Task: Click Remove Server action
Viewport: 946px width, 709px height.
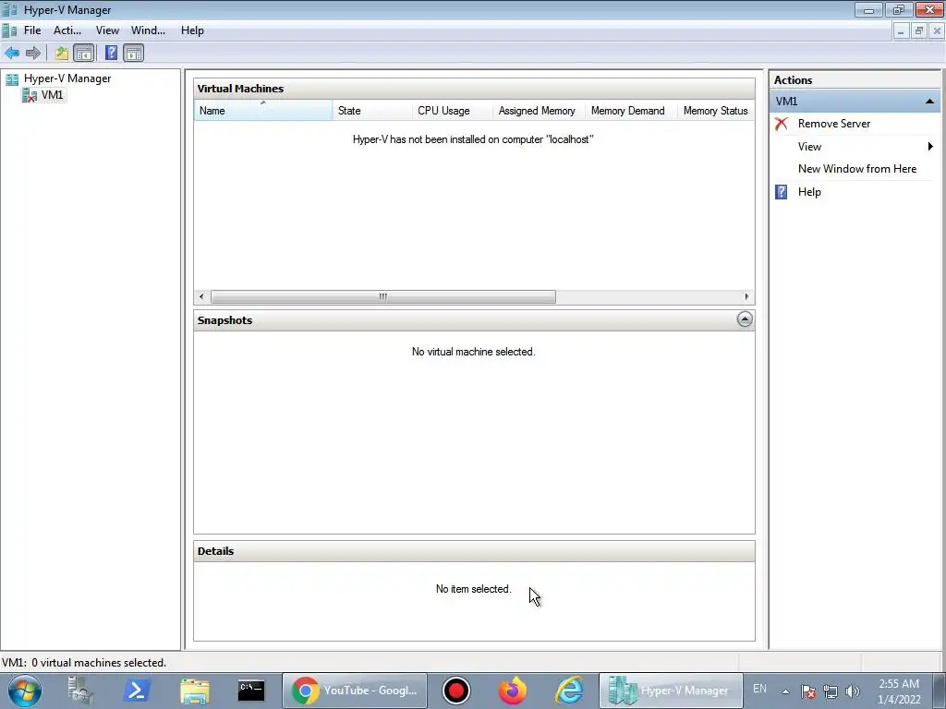Action: tap(834, 124)
